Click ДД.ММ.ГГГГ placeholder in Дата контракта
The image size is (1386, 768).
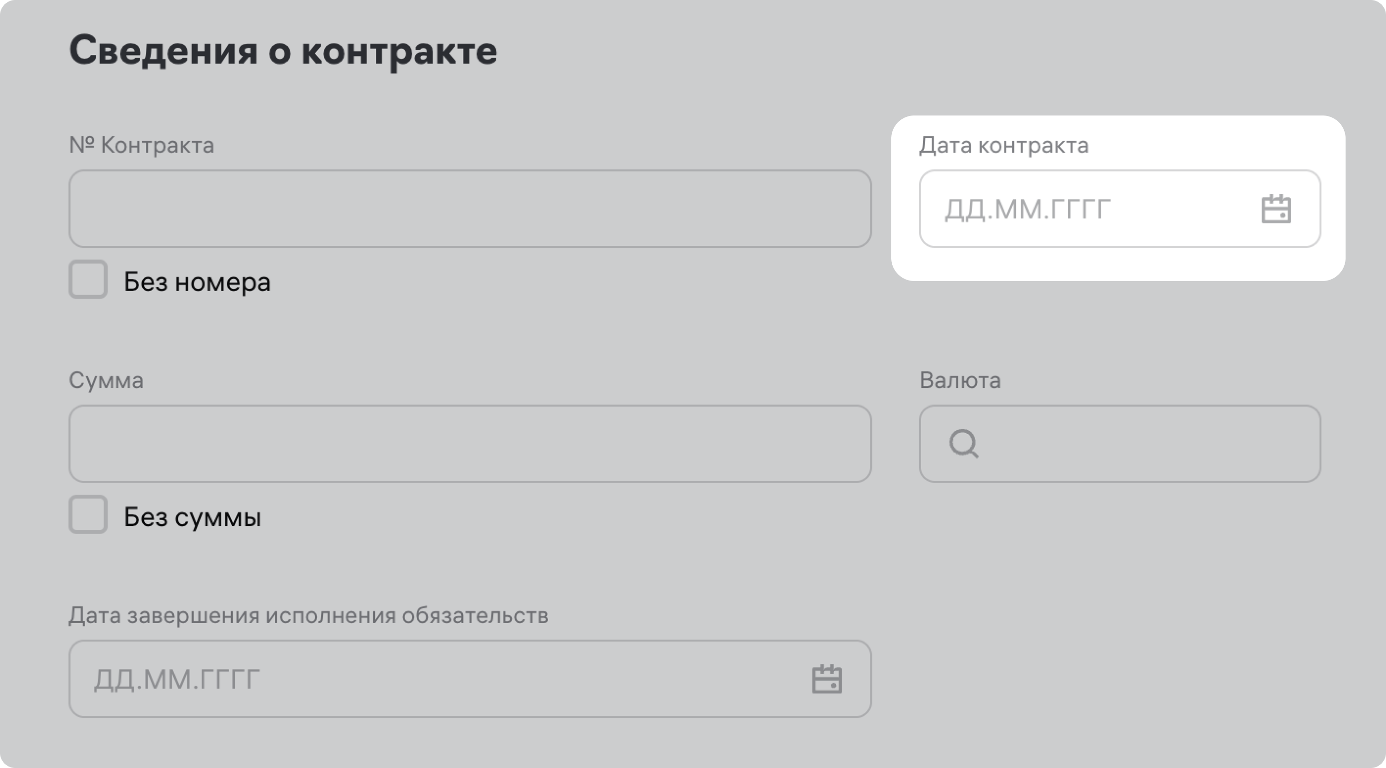pyautogui.click(x=1027, y=209)
